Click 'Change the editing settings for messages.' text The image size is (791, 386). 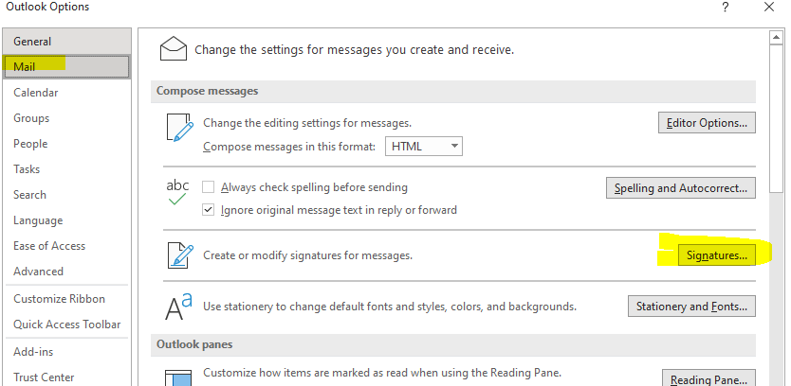coord(307,123)
